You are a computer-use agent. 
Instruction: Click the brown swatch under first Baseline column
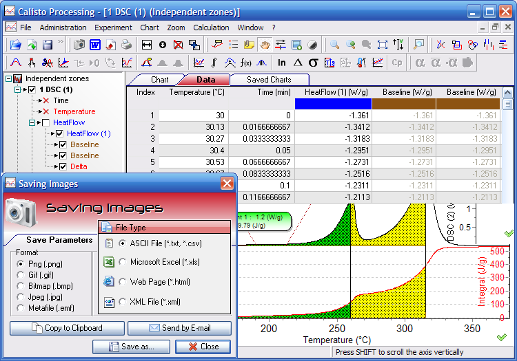pos(404,104)
